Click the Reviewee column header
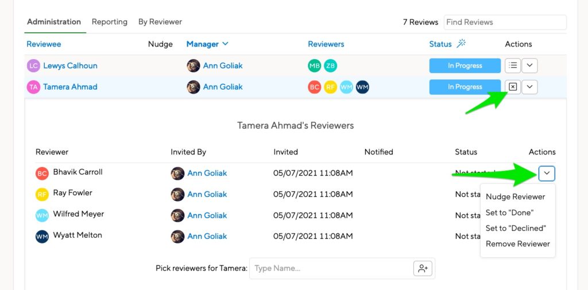Screen dimensions: 588x290 point(44,44)
